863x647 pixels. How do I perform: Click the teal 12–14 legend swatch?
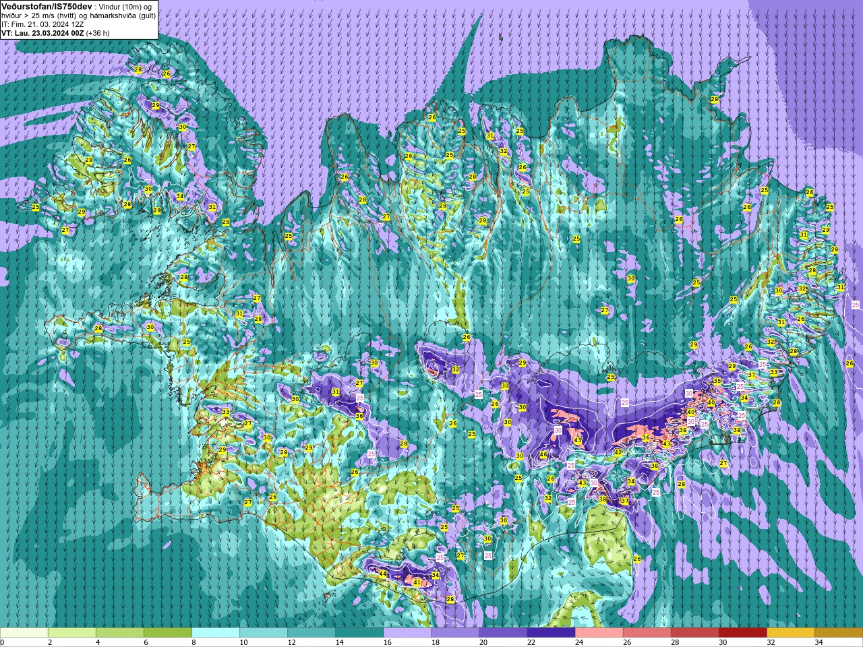tap(311, 633)
